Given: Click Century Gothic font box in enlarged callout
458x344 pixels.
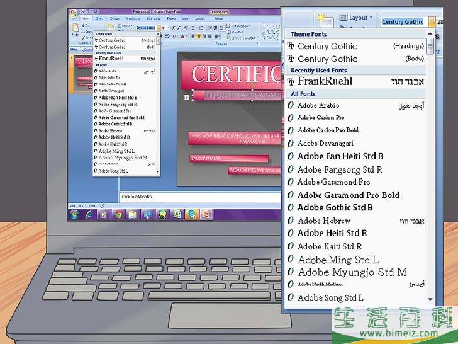Looking at the screenshot, I should coord(405,21).
